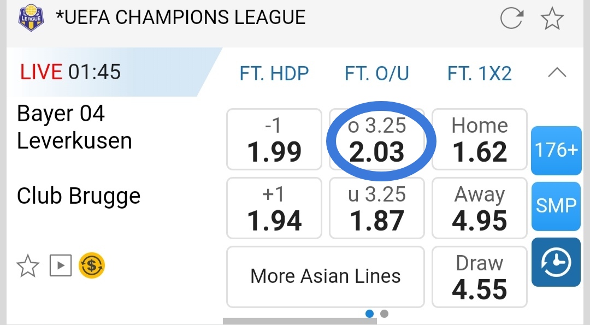Tap the gold dollar cash out icon

(92, 267)
